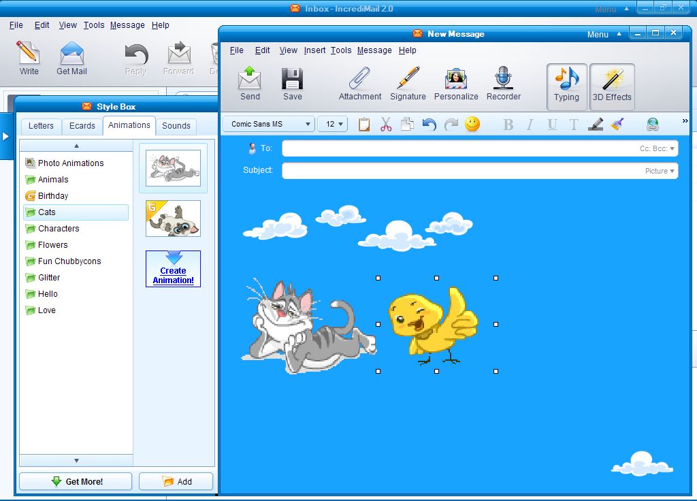The image size is (697, 501).
Task: Open the Picture dropdown in Subject field
Action: [x=660, y=171]
